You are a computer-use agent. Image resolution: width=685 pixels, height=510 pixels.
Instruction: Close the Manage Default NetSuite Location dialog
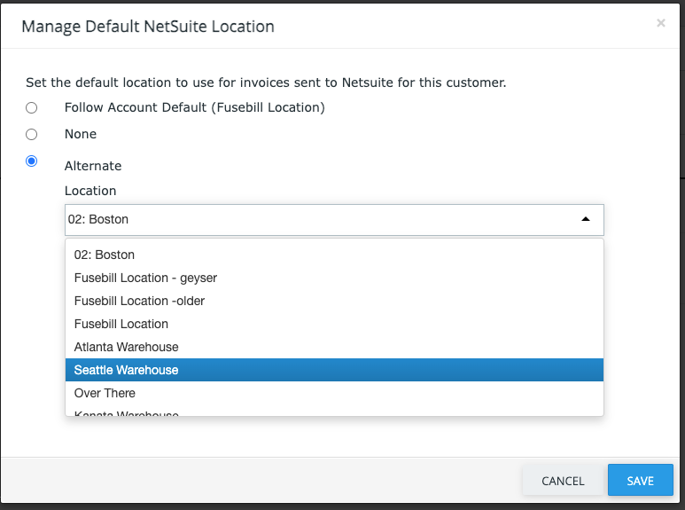click(660, 23)
